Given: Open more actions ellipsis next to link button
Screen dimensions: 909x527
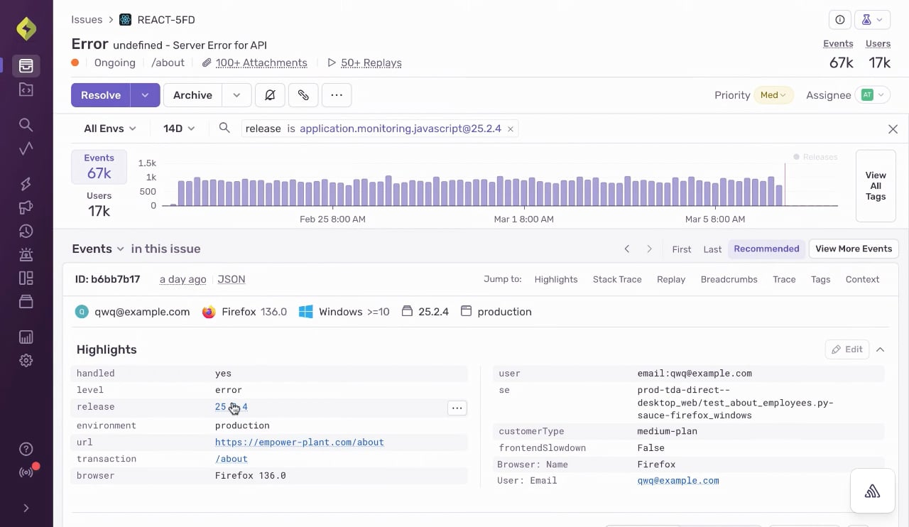Looking at the screenshot, I should [337, 95].
